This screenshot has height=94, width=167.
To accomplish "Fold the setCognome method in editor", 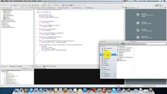I will [36, 33].
